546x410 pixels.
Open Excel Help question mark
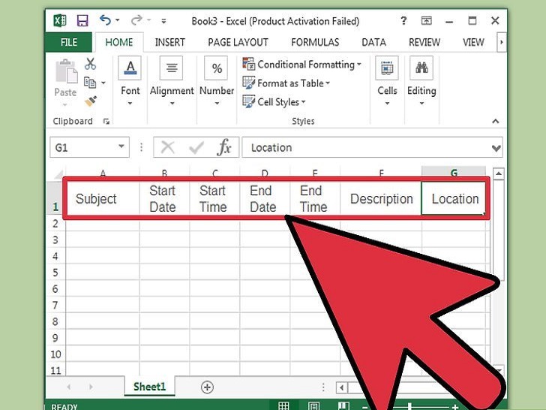pos(403,20)
